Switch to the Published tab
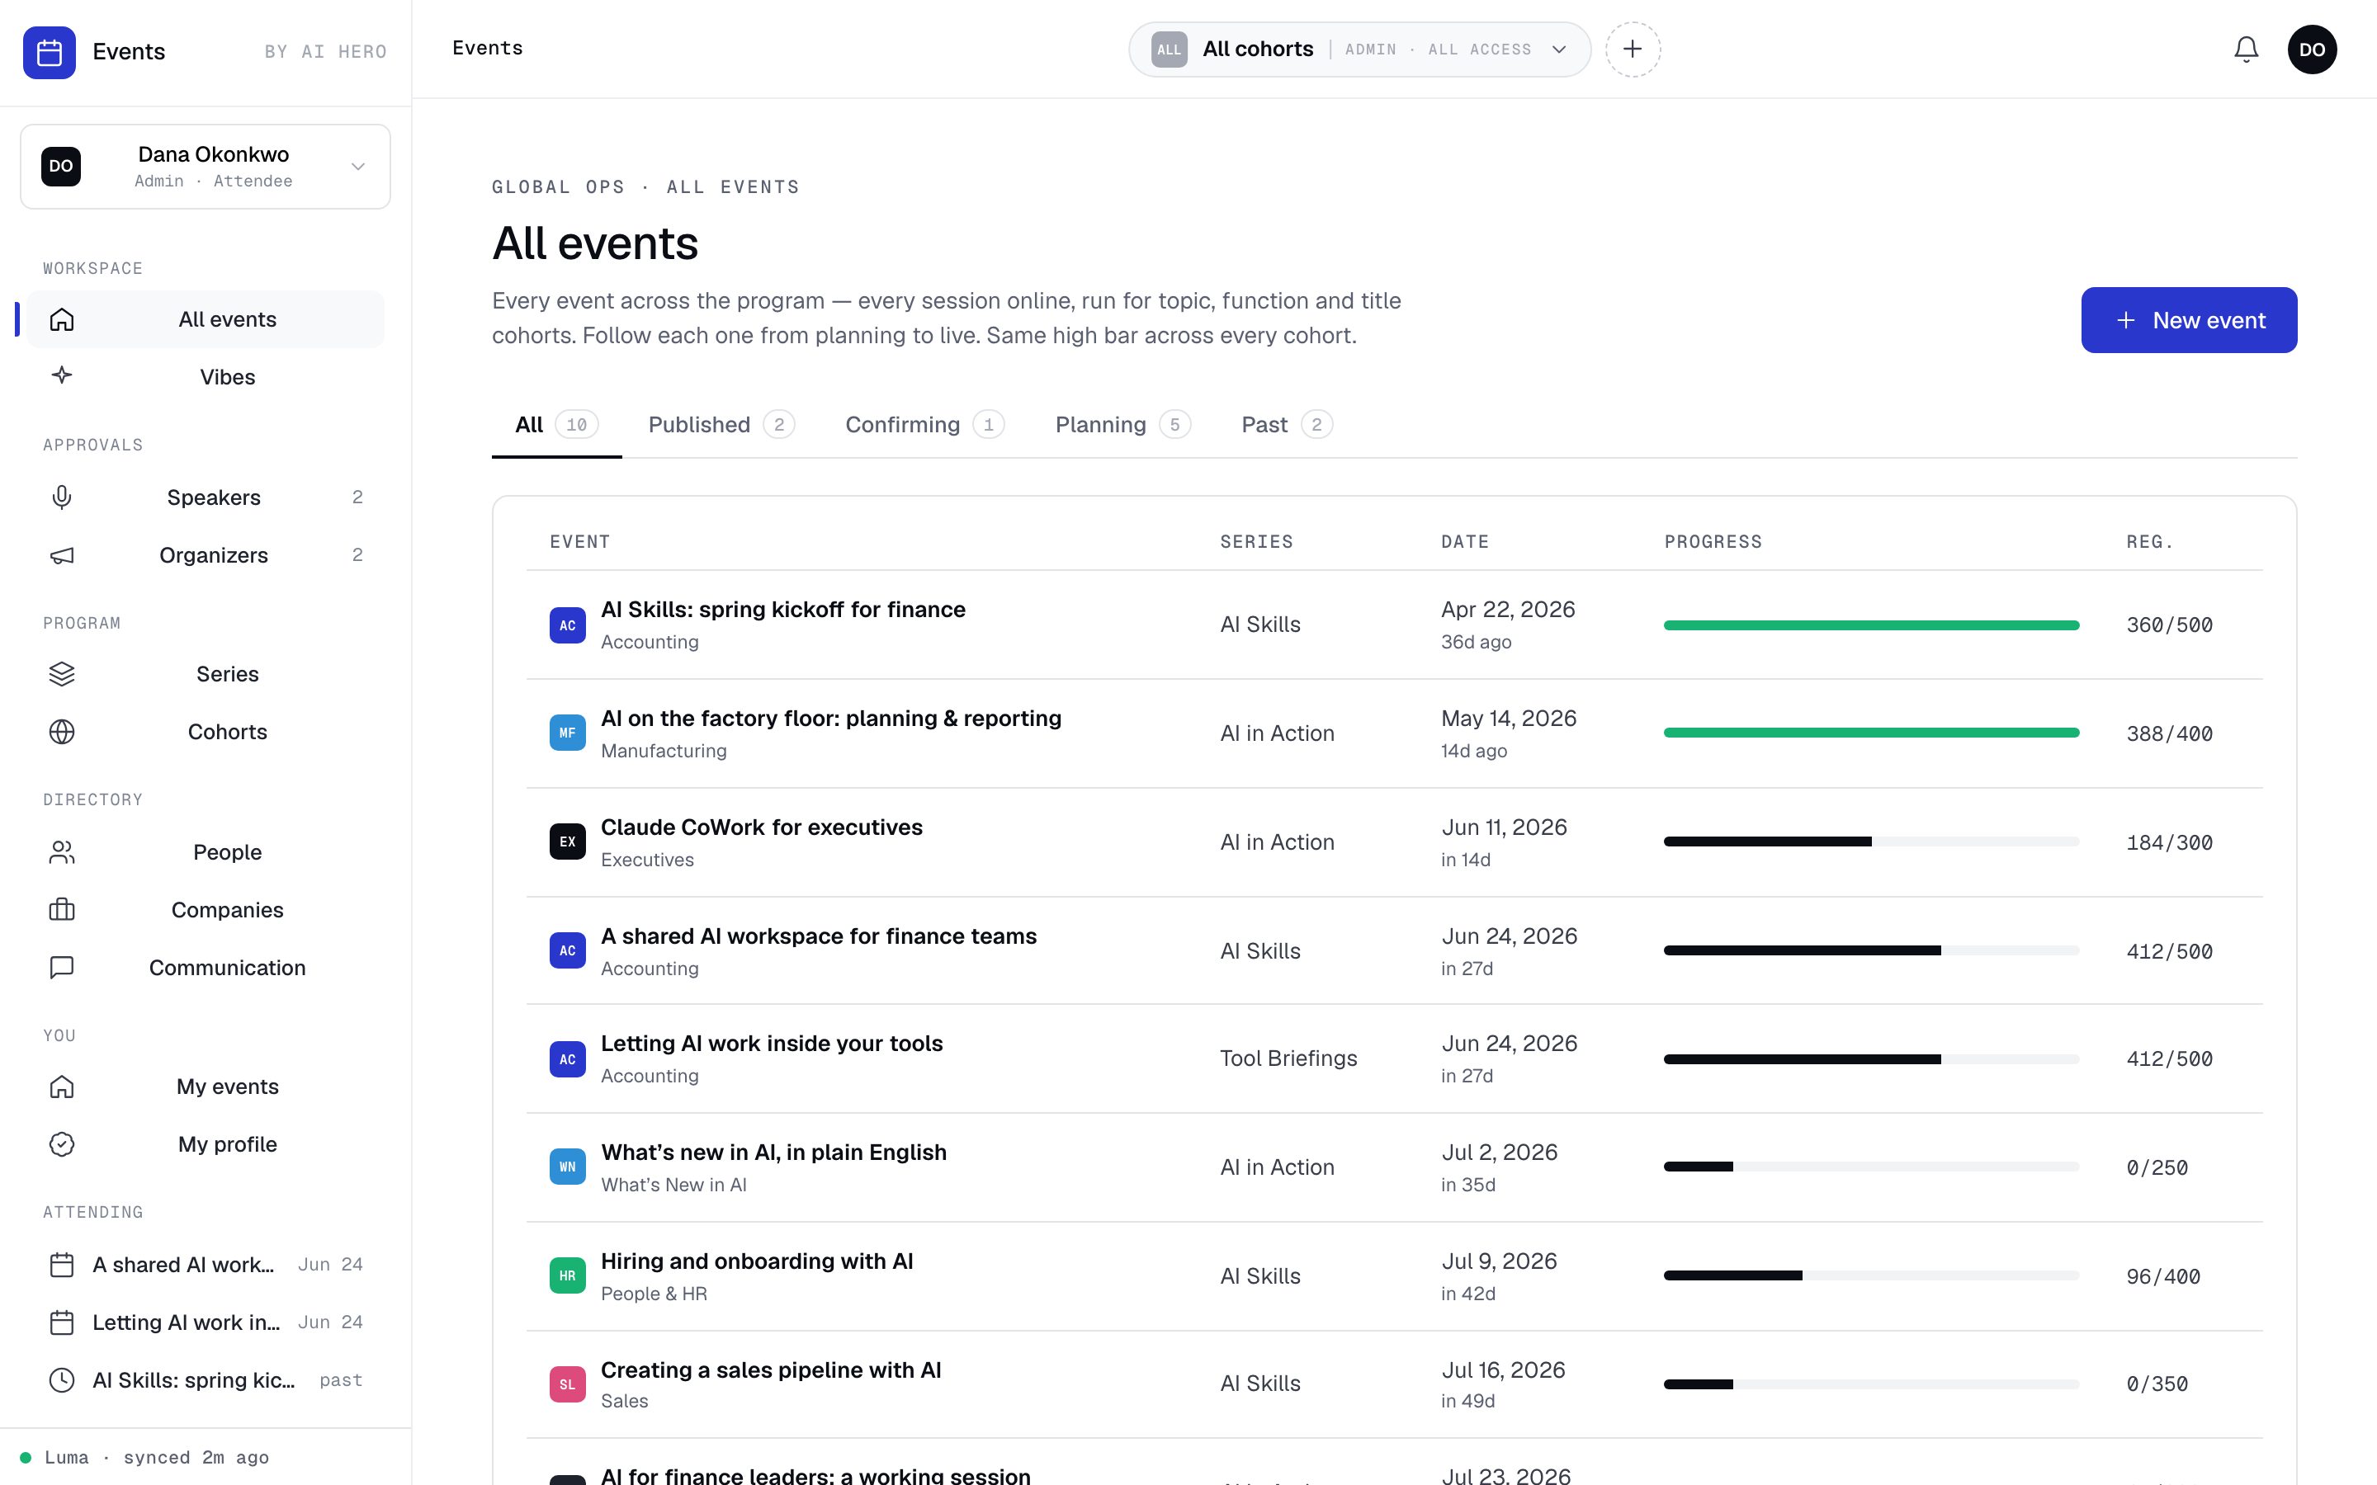Image resolution: width=2377 pixels, height=1485 pixels. coord(721,424)
